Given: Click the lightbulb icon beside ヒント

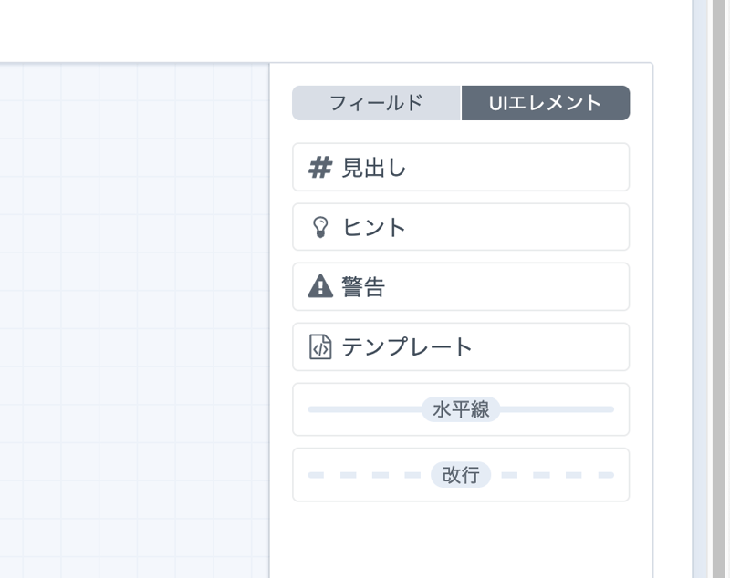Looking at the screenshot, I should (319, 227).
